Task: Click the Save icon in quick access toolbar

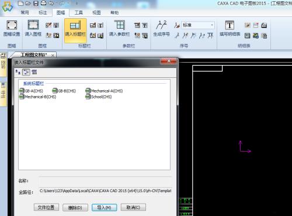Action: coord(36,4)
